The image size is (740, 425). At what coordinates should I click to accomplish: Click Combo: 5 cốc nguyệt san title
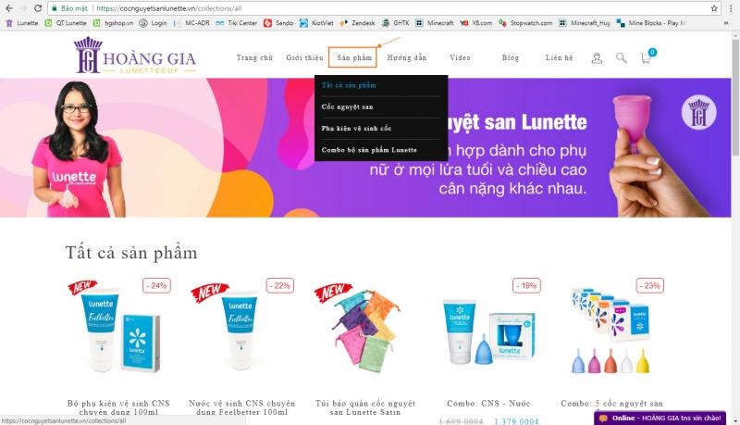(x=612, y=404)
